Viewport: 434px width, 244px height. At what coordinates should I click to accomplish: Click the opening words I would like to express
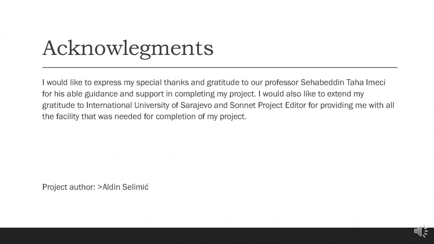82,82
